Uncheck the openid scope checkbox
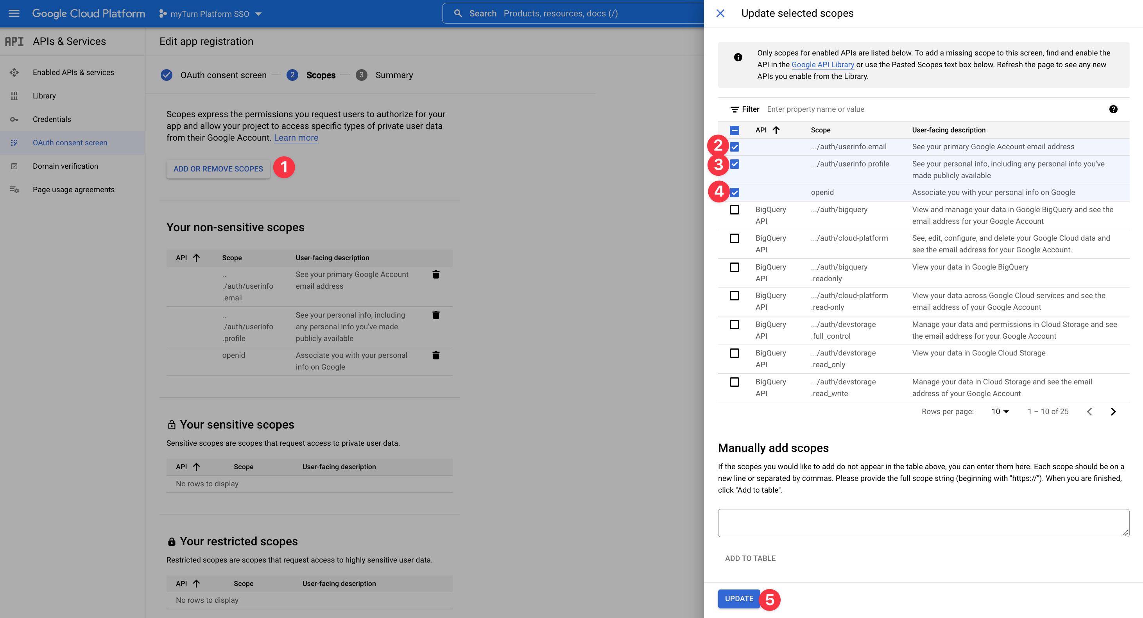 tap(735, 193)
